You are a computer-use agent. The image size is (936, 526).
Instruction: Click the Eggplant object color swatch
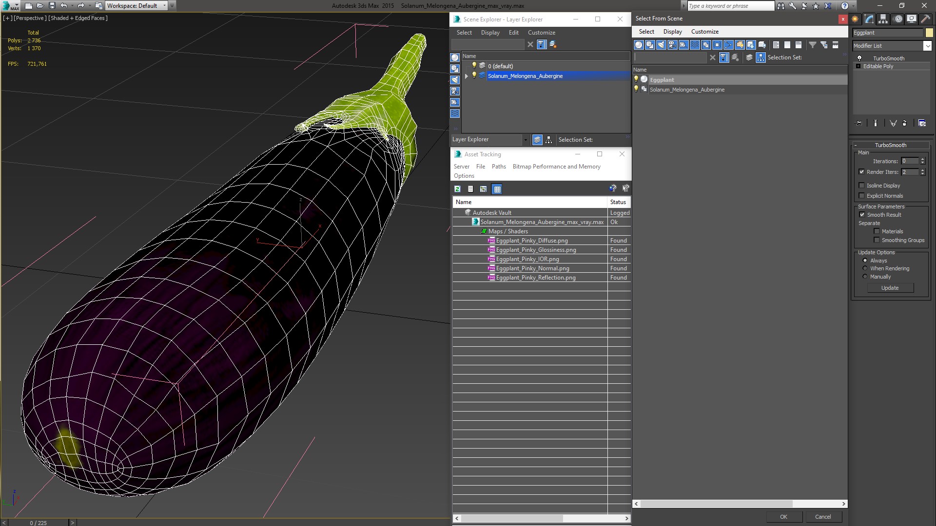[929, 33]
